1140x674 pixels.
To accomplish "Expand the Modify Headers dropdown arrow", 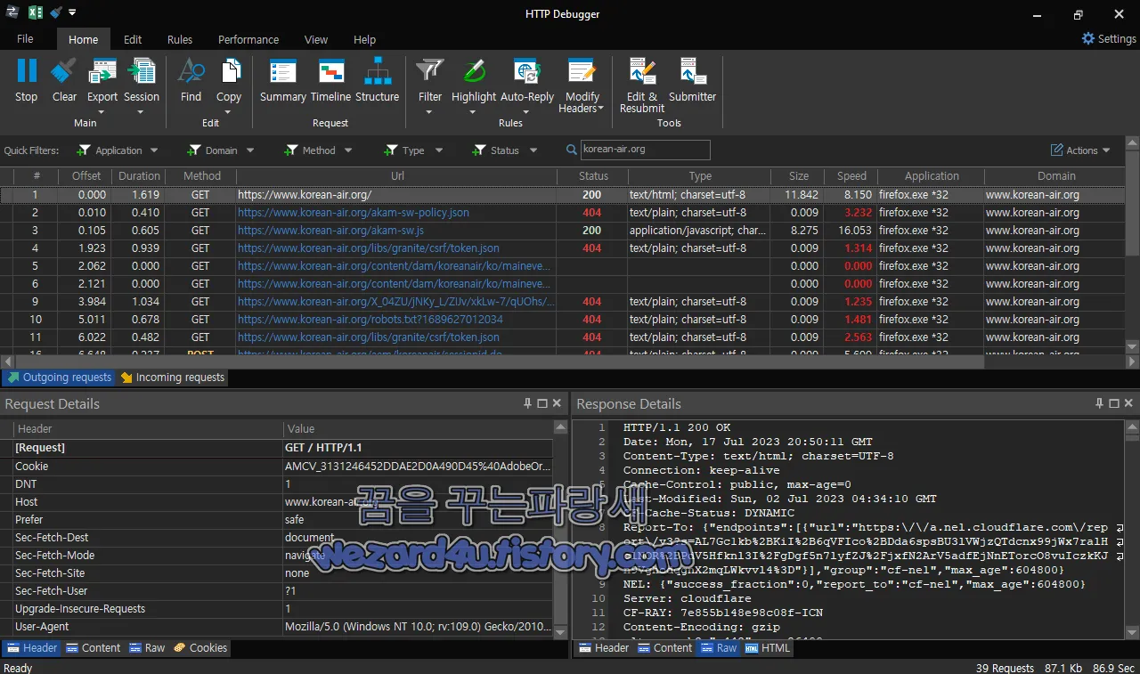I will (x=600, y=109).
